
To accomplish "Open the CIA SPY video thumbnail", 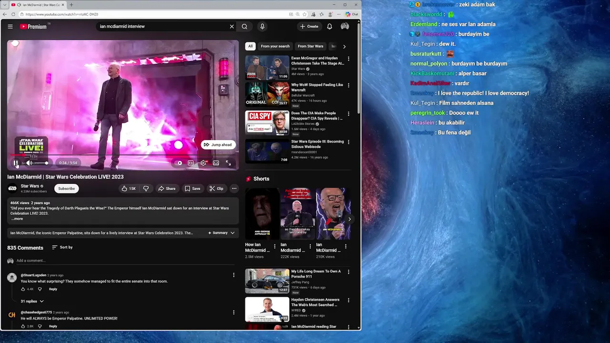I will 267,123.
